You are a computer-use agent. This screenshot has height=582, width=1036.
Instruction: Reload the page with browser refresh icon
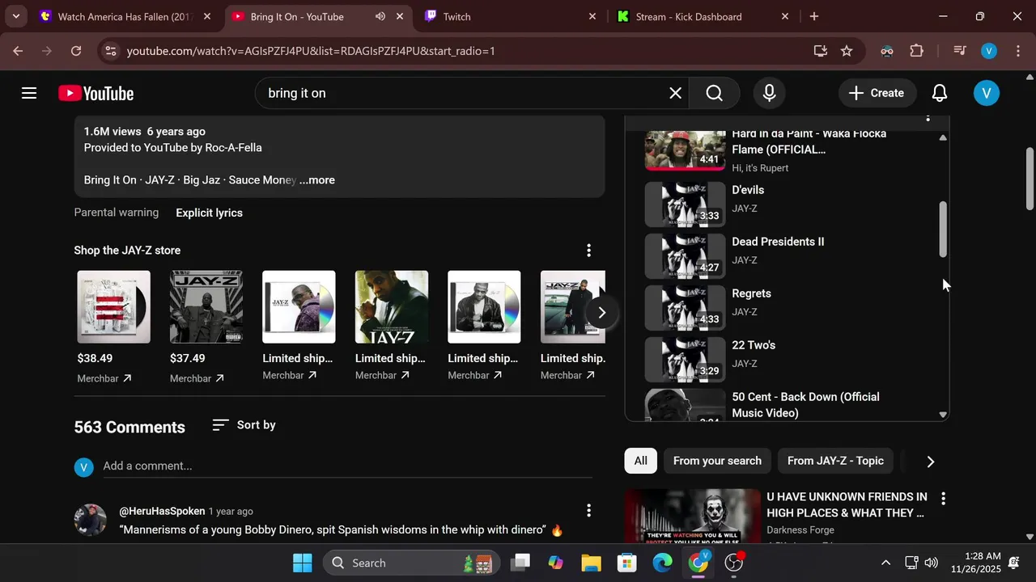coord(76,51)
